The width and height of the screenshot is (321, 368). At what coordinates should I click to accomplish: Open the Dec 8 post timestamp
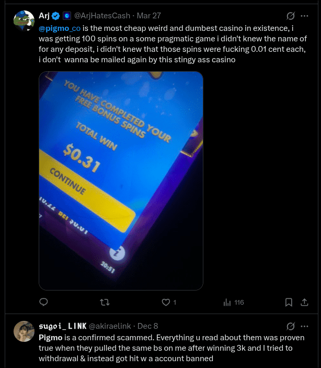click(148, 326)
